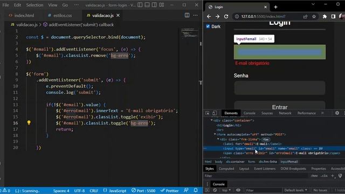Click Prettier status bar item
This screenshot has width=345, height=194.
169,190
